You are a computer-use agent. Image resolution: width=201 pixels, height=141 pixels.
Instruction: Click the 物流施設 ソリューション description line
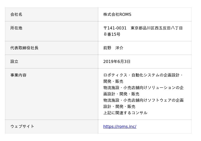click(143, 88)
